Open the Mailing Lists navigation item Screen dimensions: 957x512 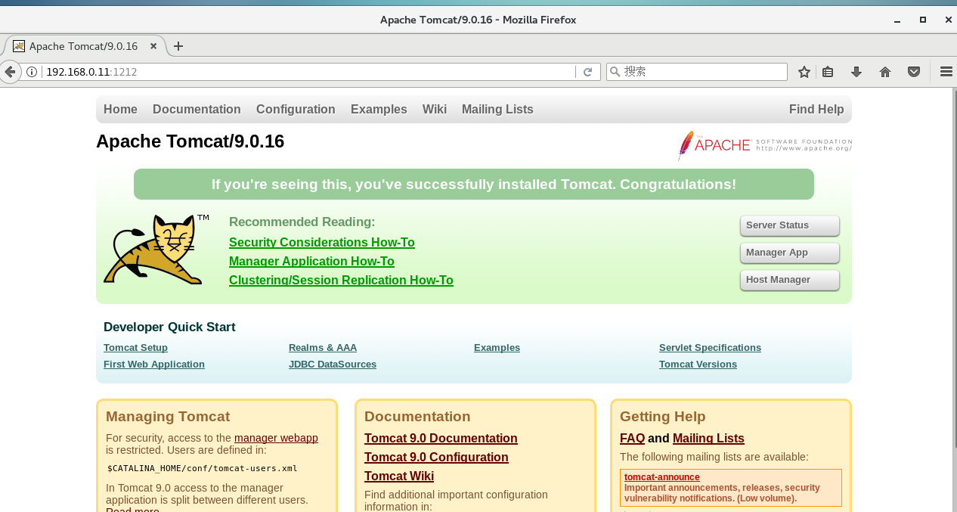[497, 110]
